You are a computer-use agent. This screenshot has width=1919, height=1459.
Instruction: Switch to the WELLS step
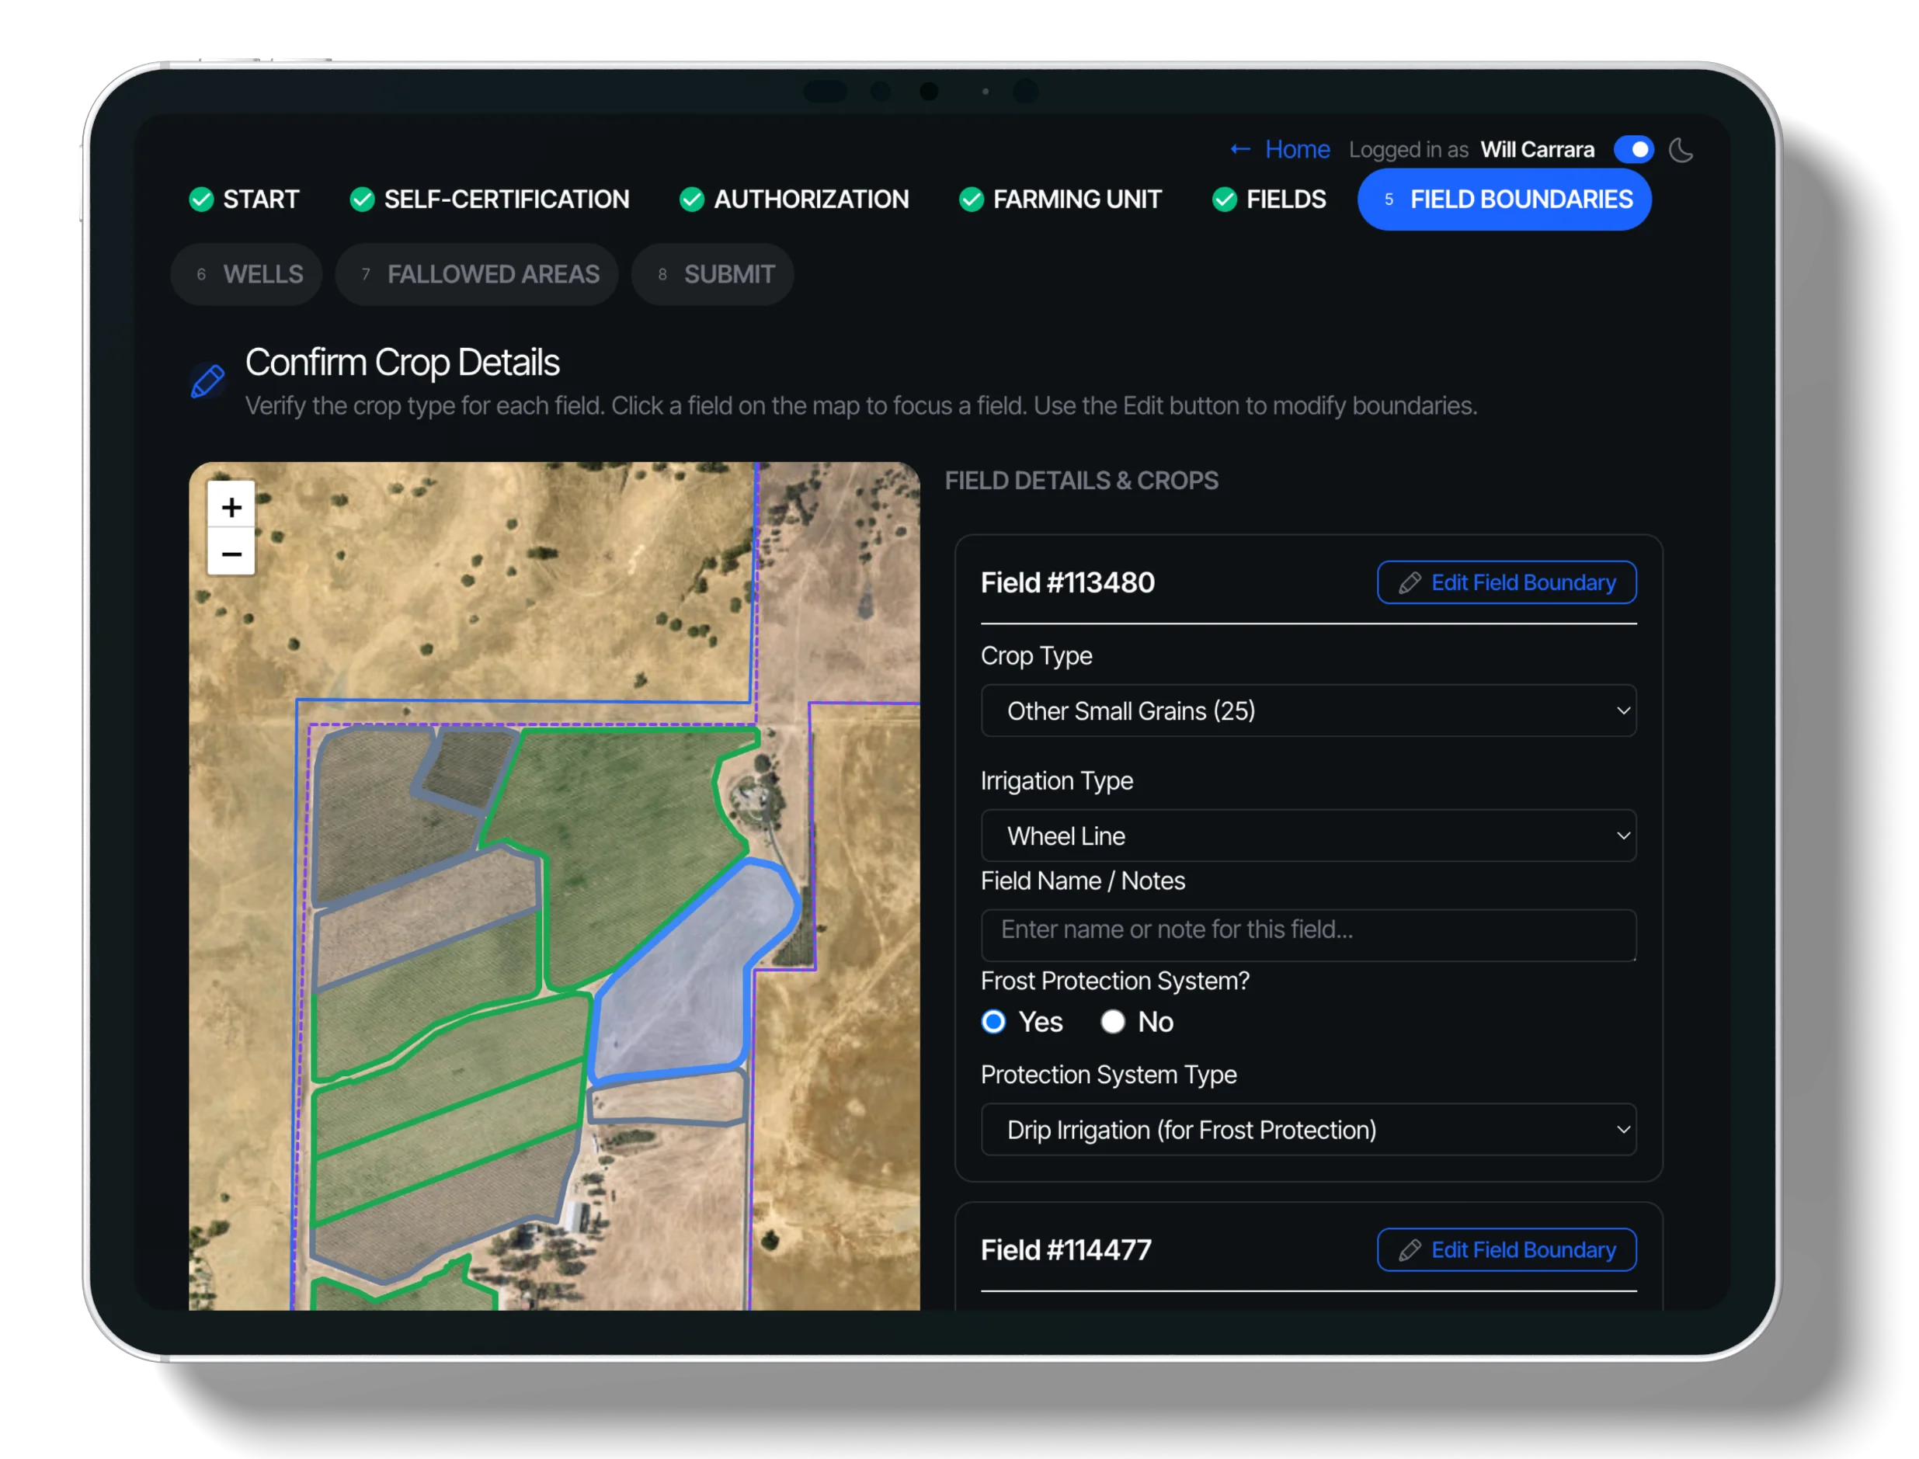point(246,273)
